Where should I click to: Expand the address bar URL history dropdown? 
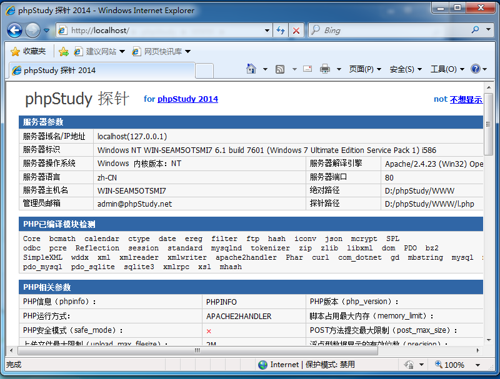[267, 31]
